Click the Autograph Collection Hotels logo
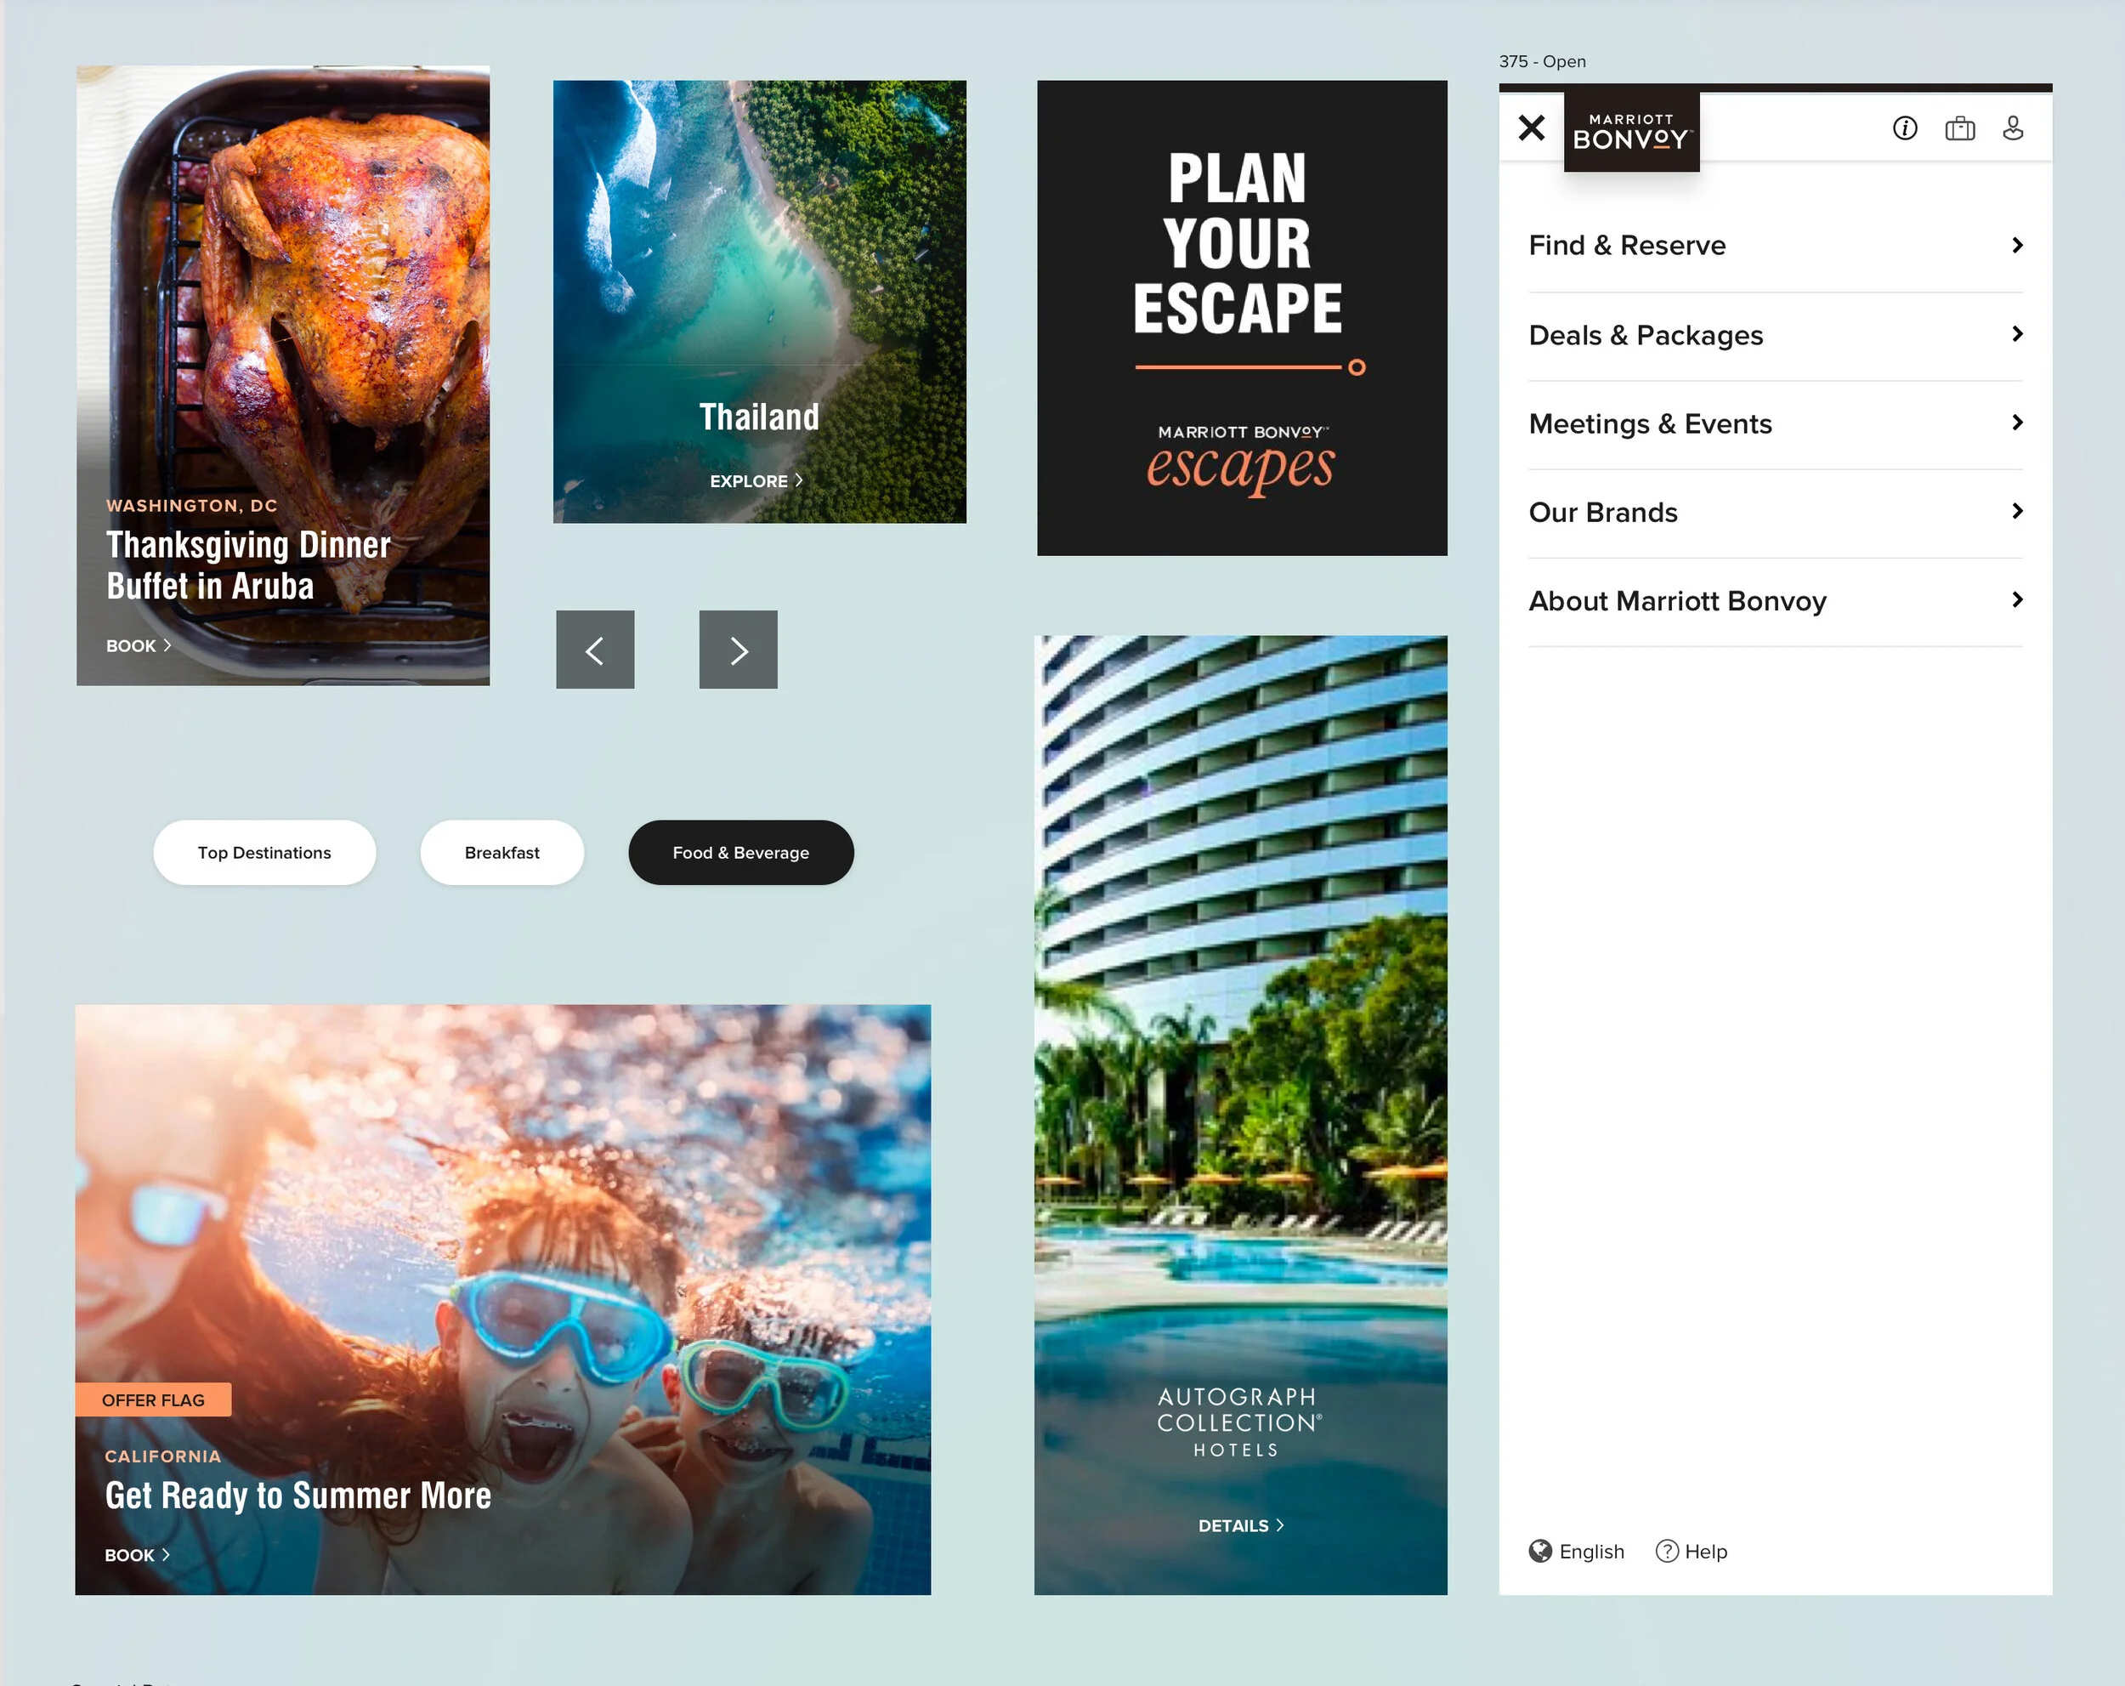 [x=1239, y=1422]
